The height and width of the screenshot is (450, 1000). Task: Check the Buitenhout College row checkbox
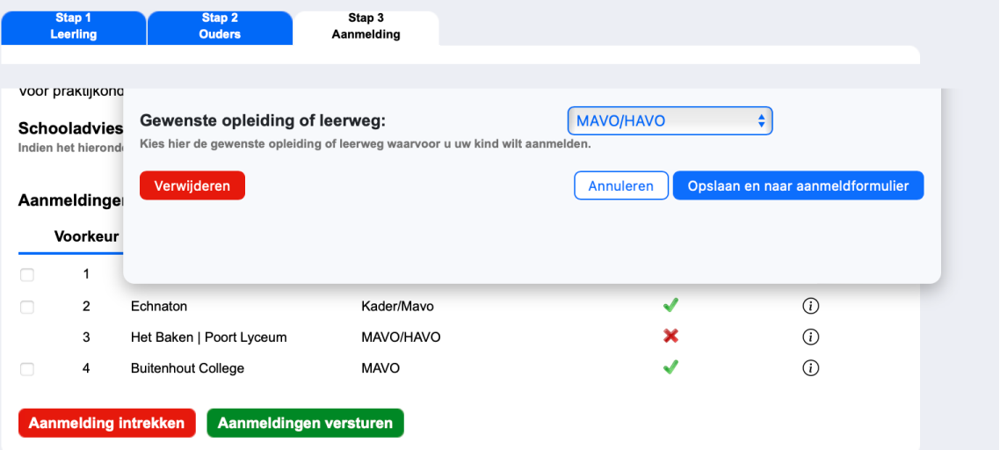click(27, 369)
